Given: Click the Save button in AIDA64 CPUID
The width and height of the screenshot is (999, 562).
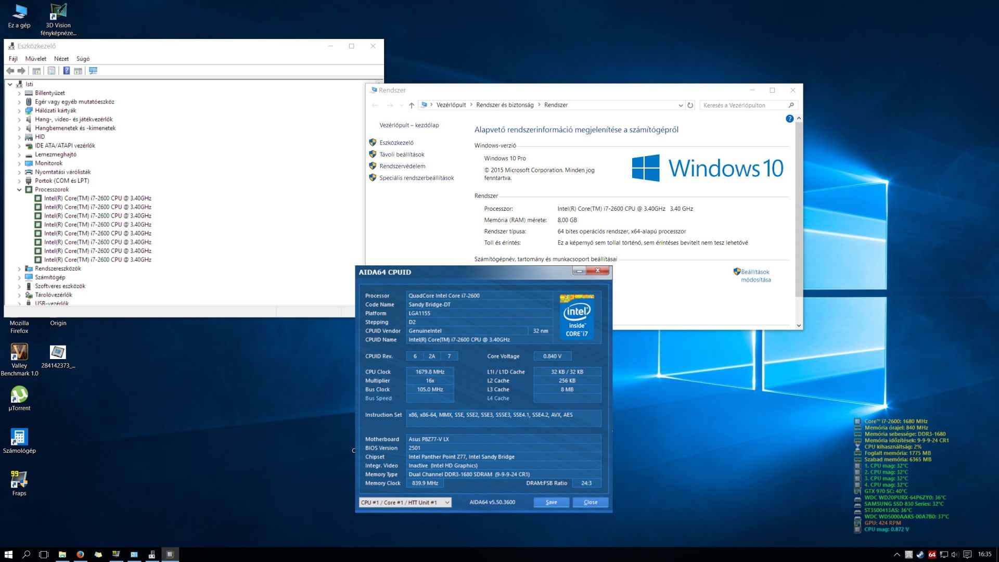Looking at the screenshot, I should tap(551, 503).
